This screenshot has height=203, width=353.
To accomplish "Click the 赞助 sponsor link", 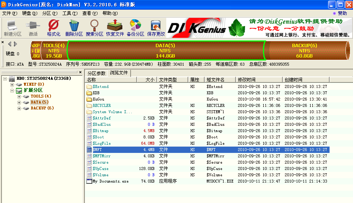I will (342, 13).
